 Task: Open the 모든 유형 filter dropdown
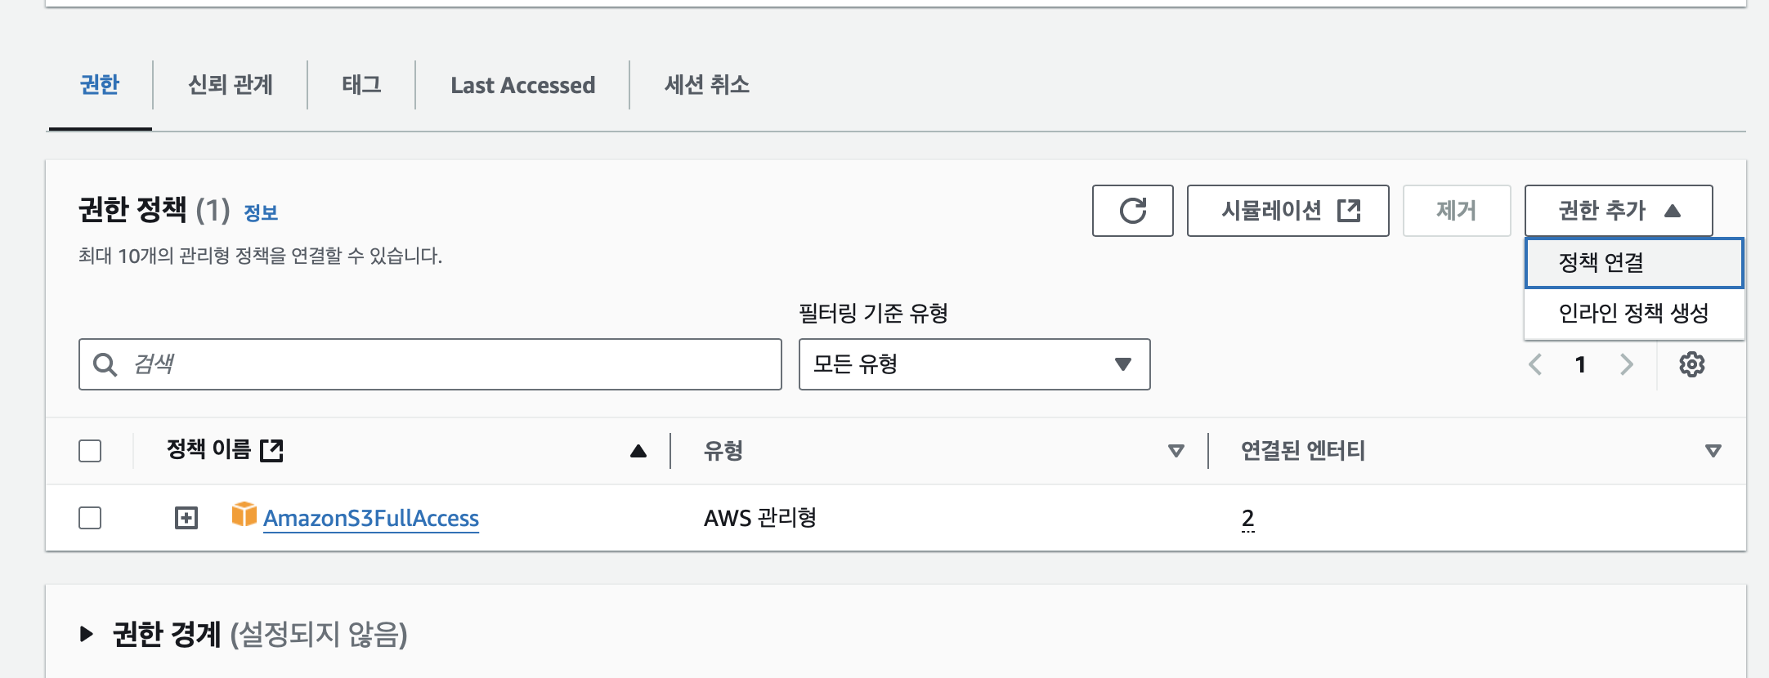click(973, 364)
